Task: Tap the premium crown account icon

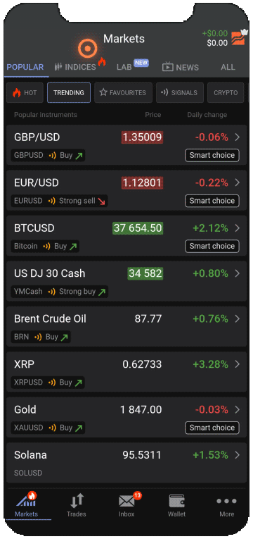Action: click(240, 37)
